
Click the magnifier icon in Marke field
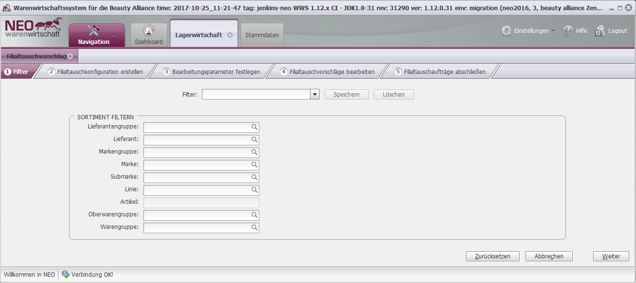(254, 165)
